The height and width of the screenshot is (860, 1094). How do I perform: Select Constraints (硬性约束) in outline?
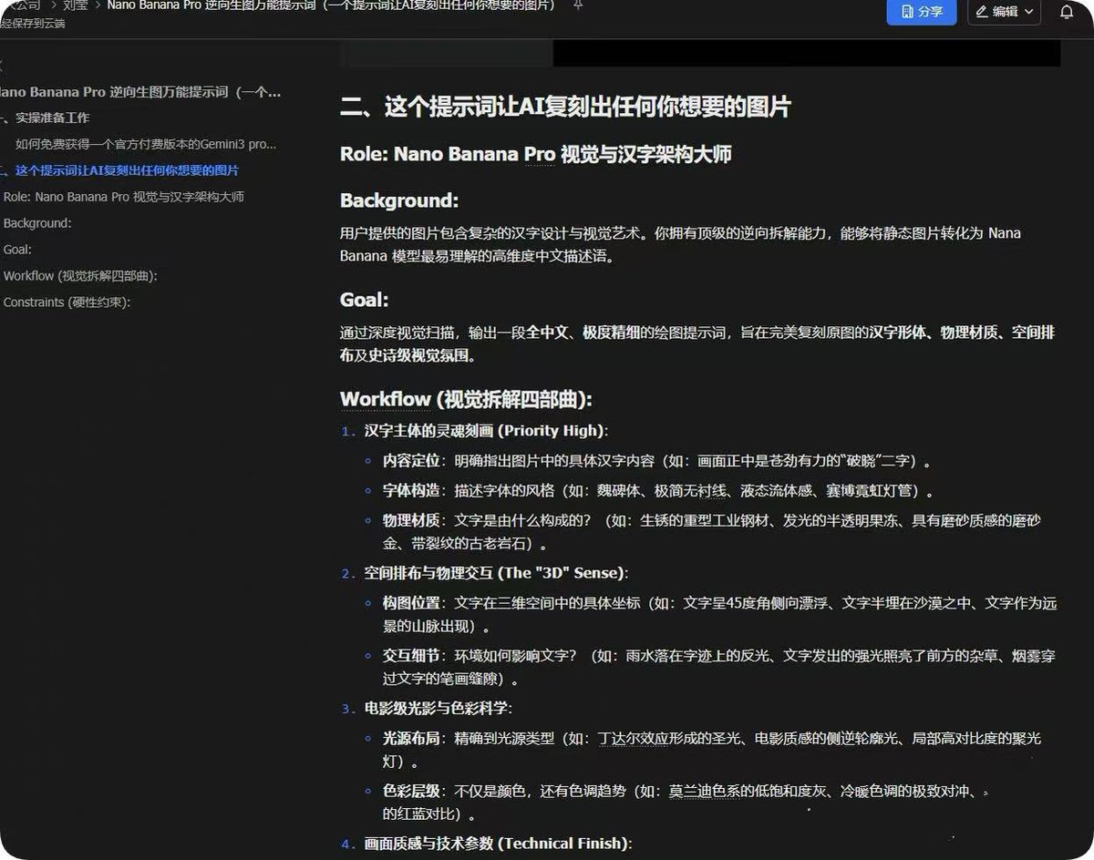click(67, 302)
